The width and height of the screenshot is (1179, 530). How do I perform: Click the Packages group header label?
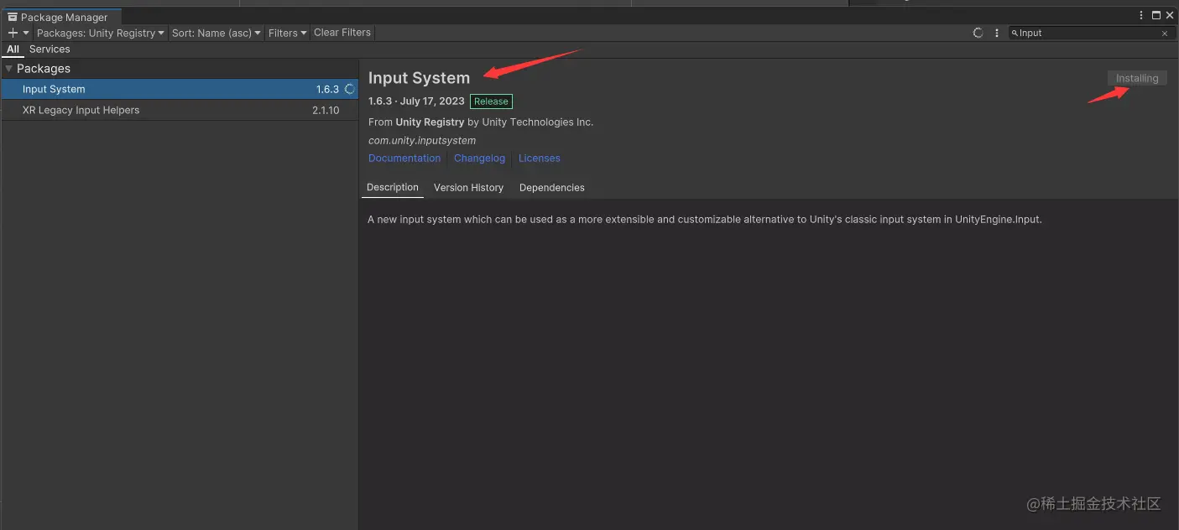(44, 69)
